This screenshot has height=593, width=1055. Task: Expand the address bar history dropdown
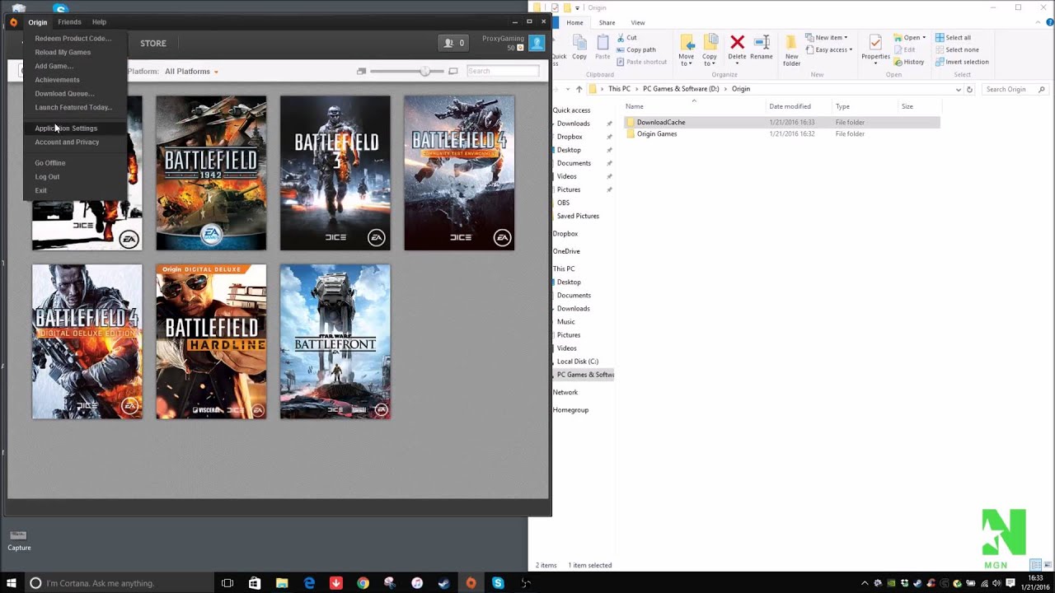point(958,89)
